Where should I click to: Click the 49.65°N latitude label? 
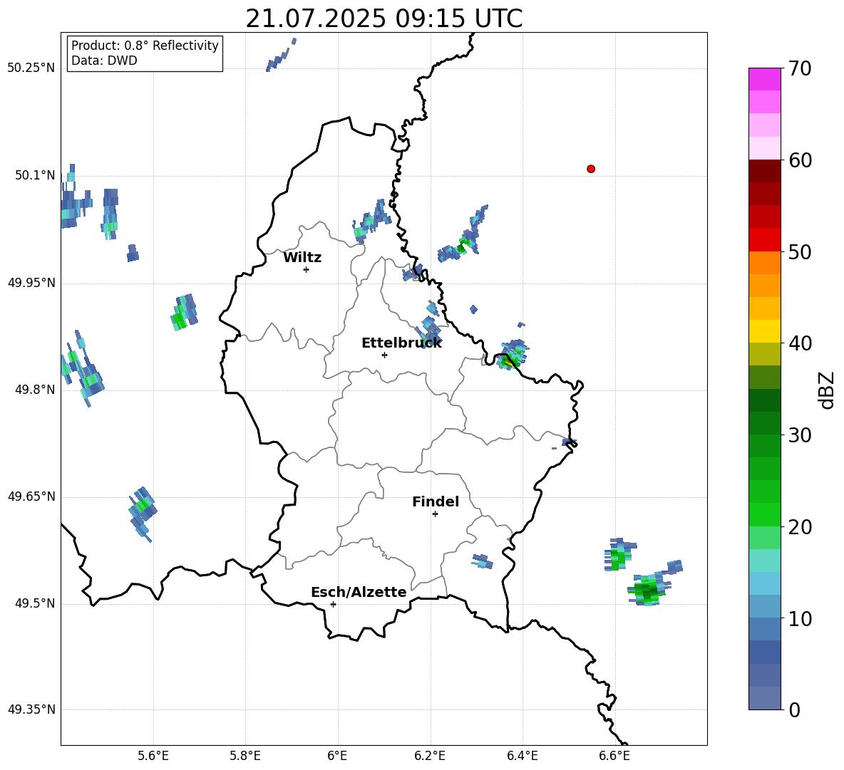coord(31,496)
